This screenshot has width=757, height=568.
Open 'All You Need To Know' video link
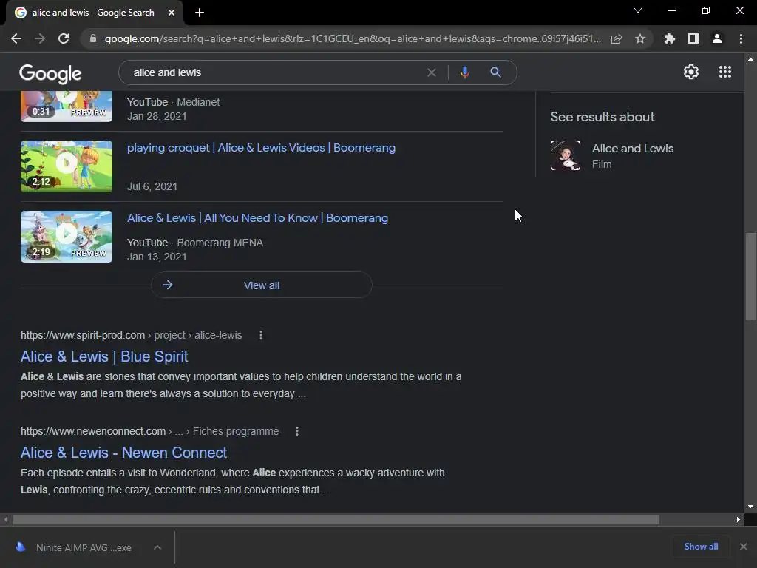click(257, 218)
